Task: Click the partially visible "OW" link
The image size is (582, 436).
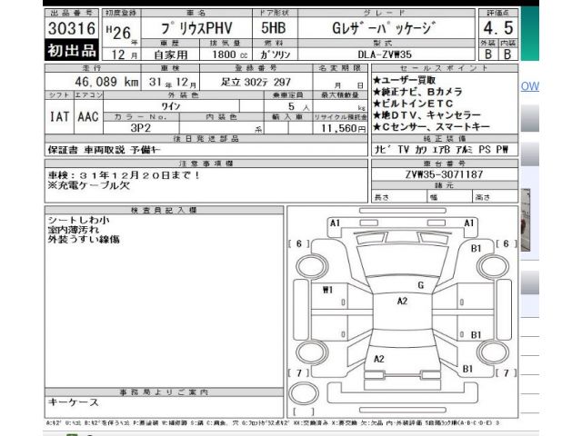Action: click(529, 86)
